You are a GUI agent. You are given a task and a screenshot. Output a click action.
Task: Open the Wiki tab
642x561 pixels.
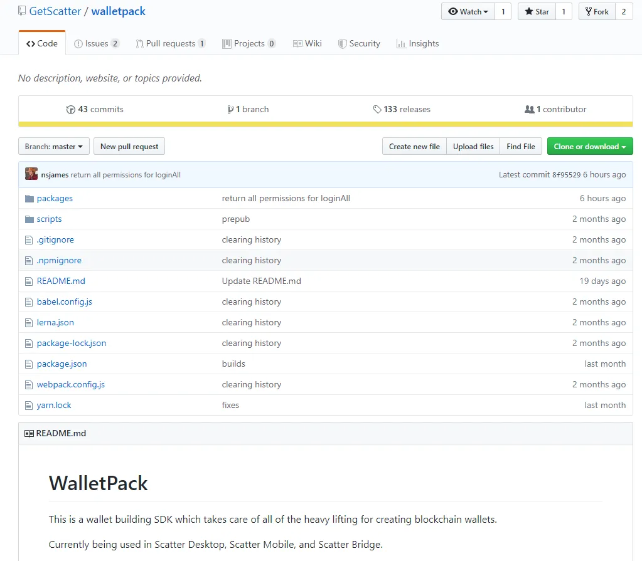click(x=308, y=43)
